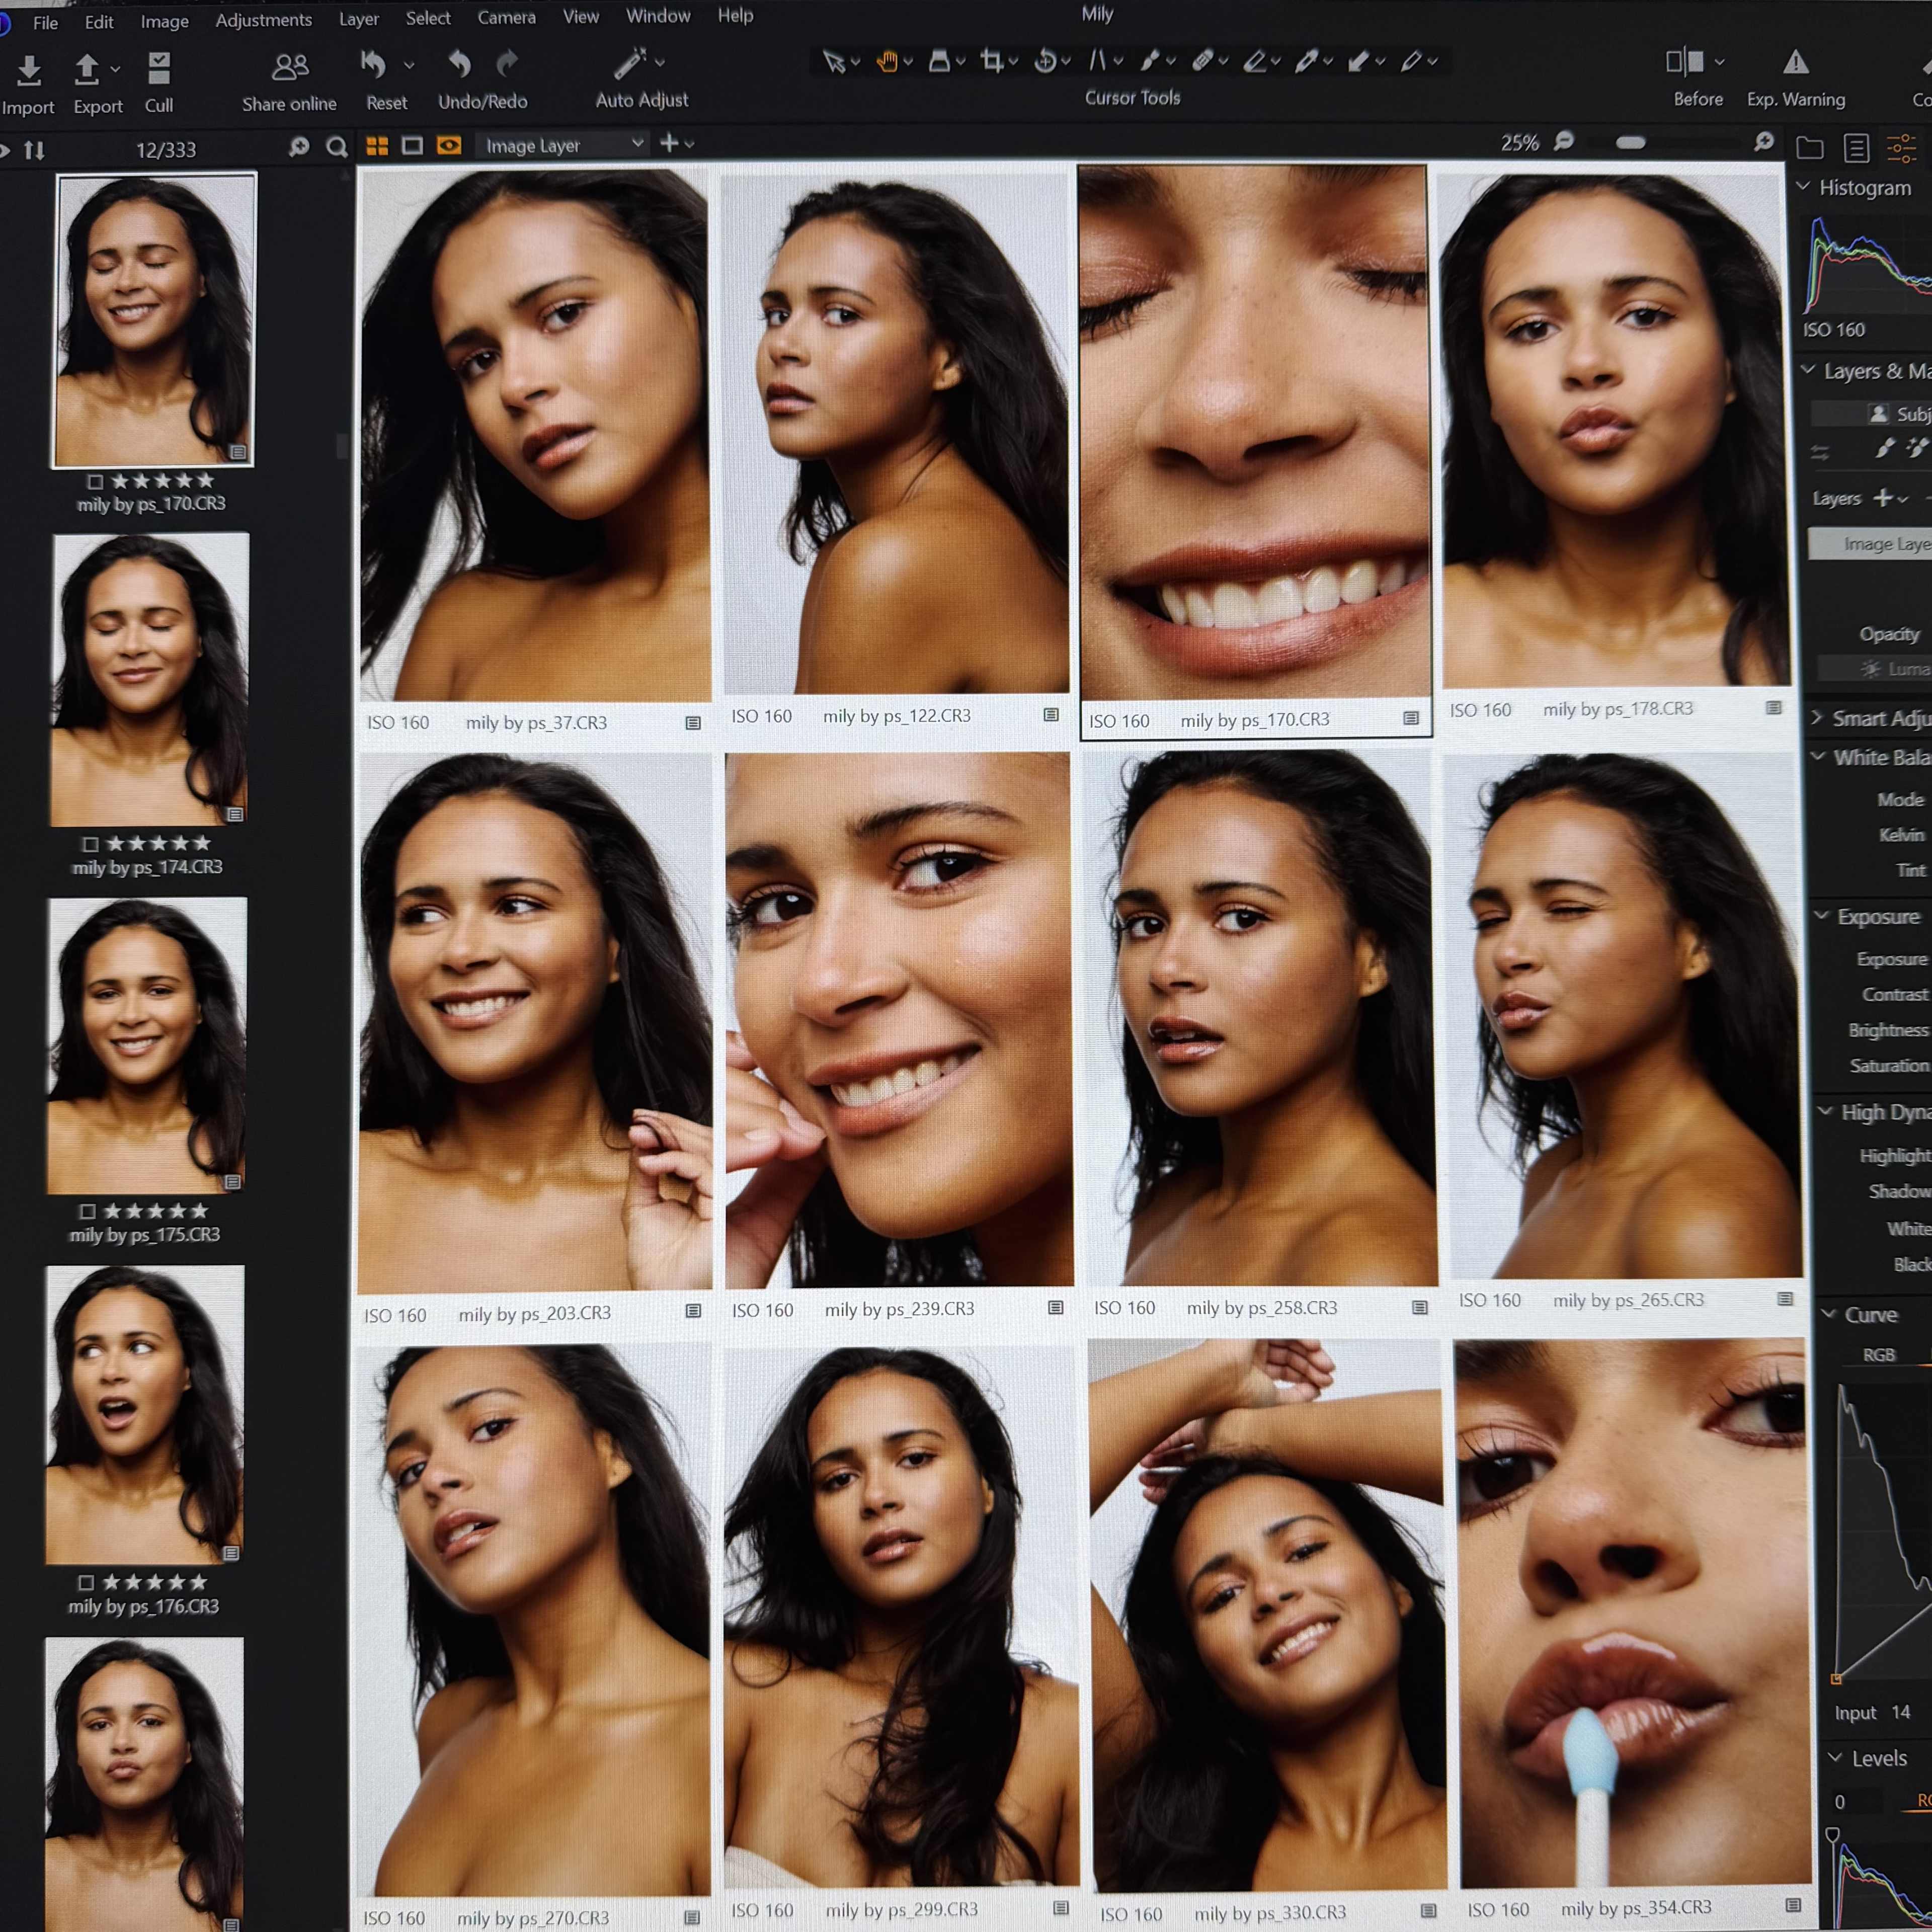The width and height of the screenshot is (1932, 1932).
Task: Click the Import icon
Action: click(29, 70)
